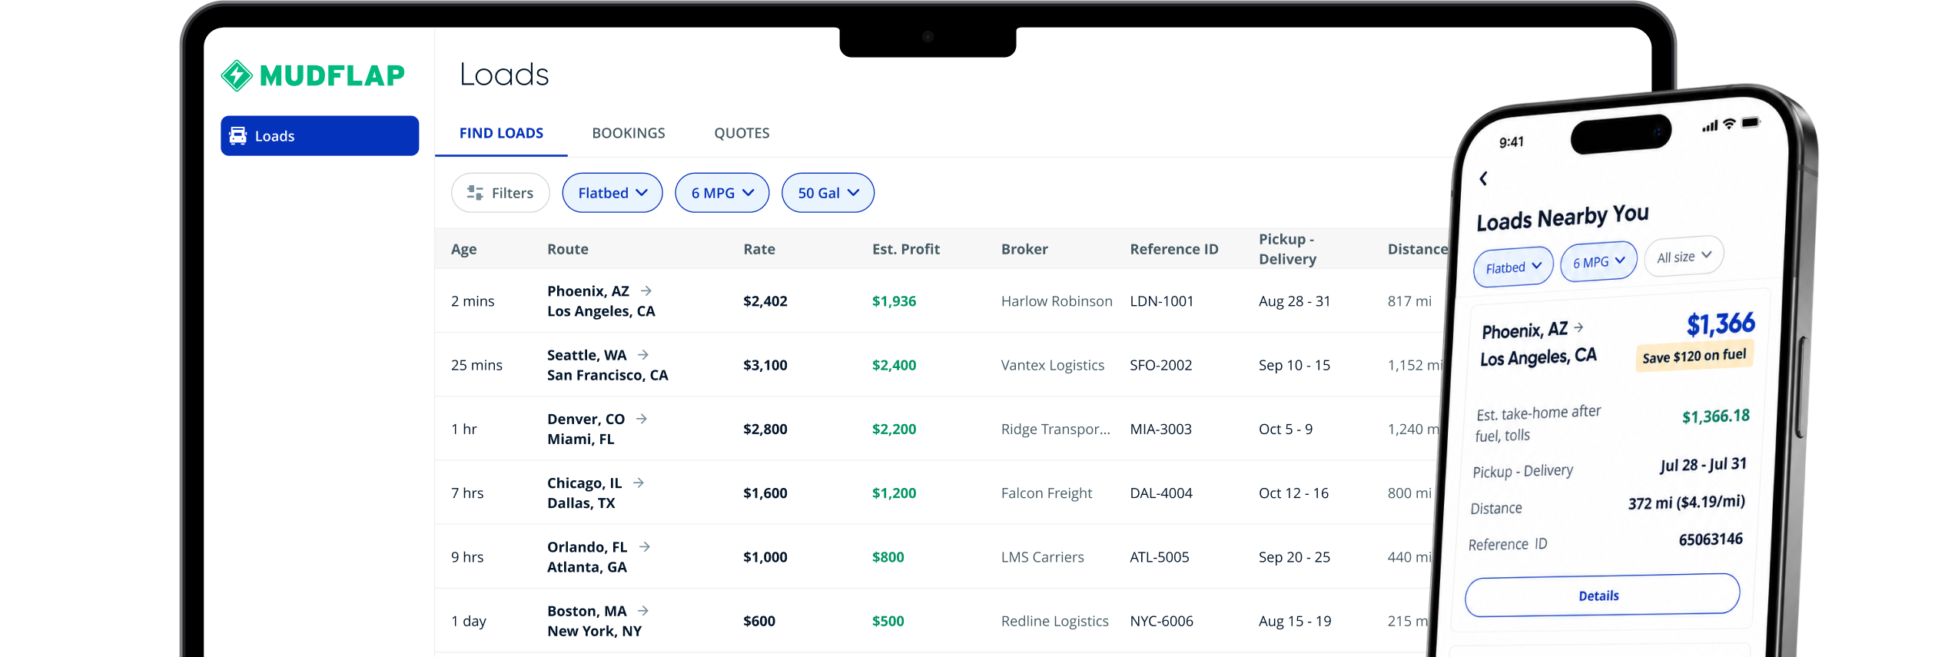Click the Rate column header
The width and height of the screenshot is (1955, 657).
pos(759,249)
